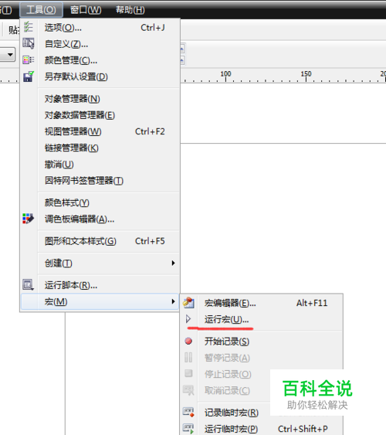The image size is (386, 435).
Task: Click the Macro Editor (宏编辑器) icon
Action: click(x=188, y=303)
